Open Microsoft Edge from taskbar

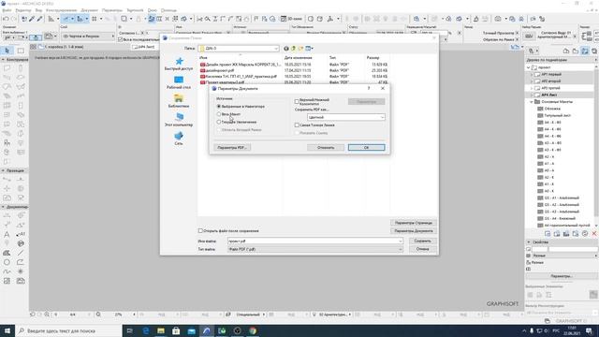click(146, 330)
